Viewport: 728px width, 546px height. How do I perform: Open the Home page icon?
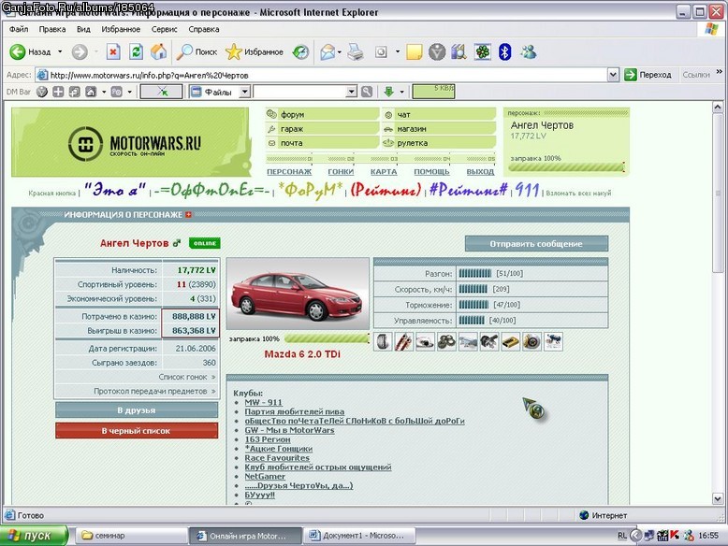[158, 52]
